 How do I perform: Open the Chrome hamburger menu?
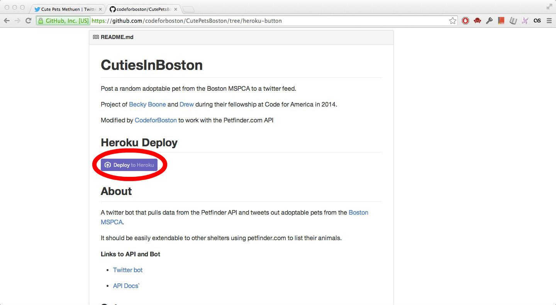549,21
